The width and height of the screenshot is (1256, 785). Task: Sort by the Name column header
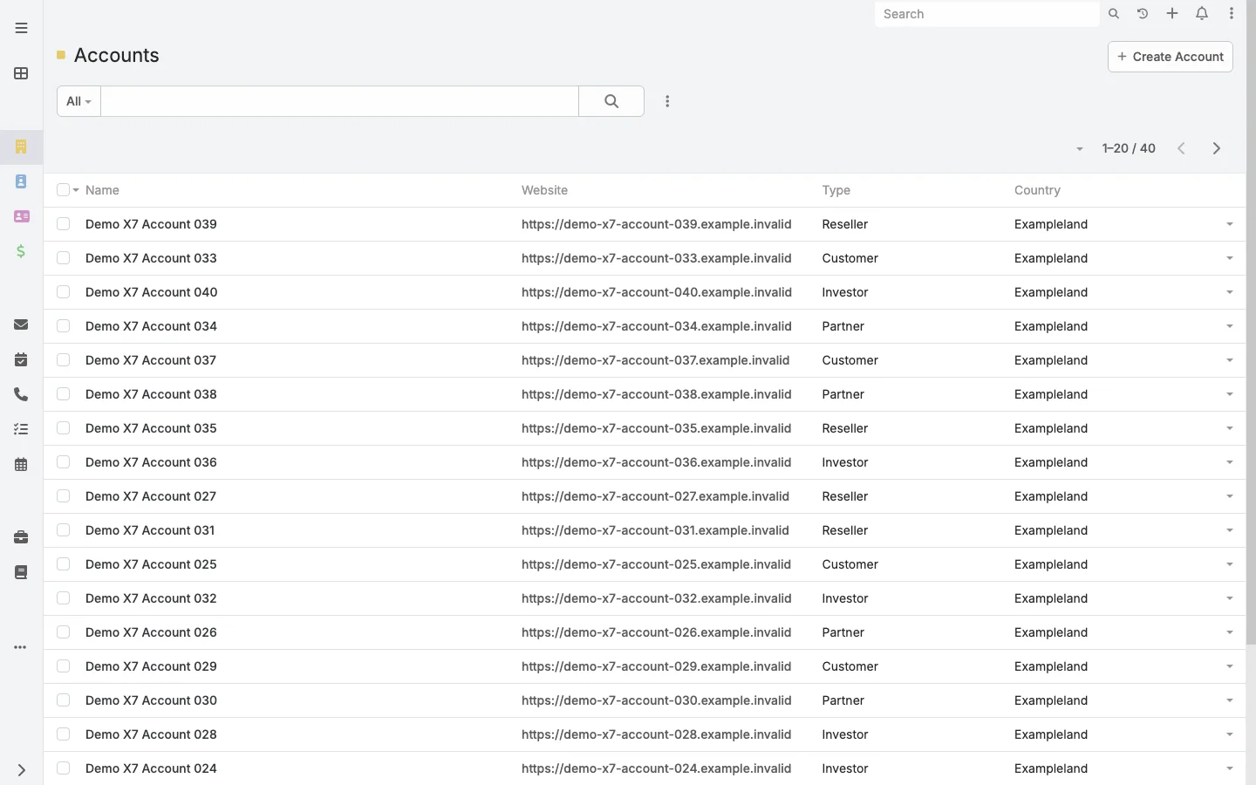click(102, 190)
